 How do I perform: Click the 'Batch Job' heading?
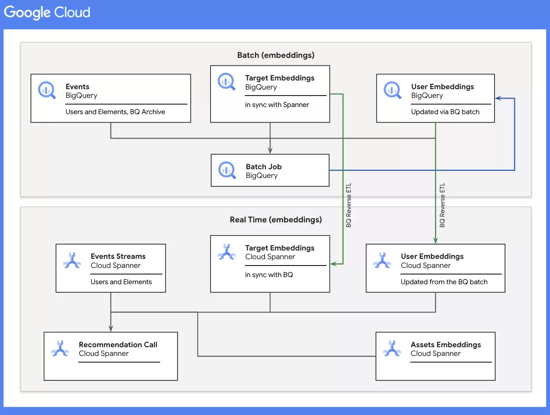click(x=263, y=167)
